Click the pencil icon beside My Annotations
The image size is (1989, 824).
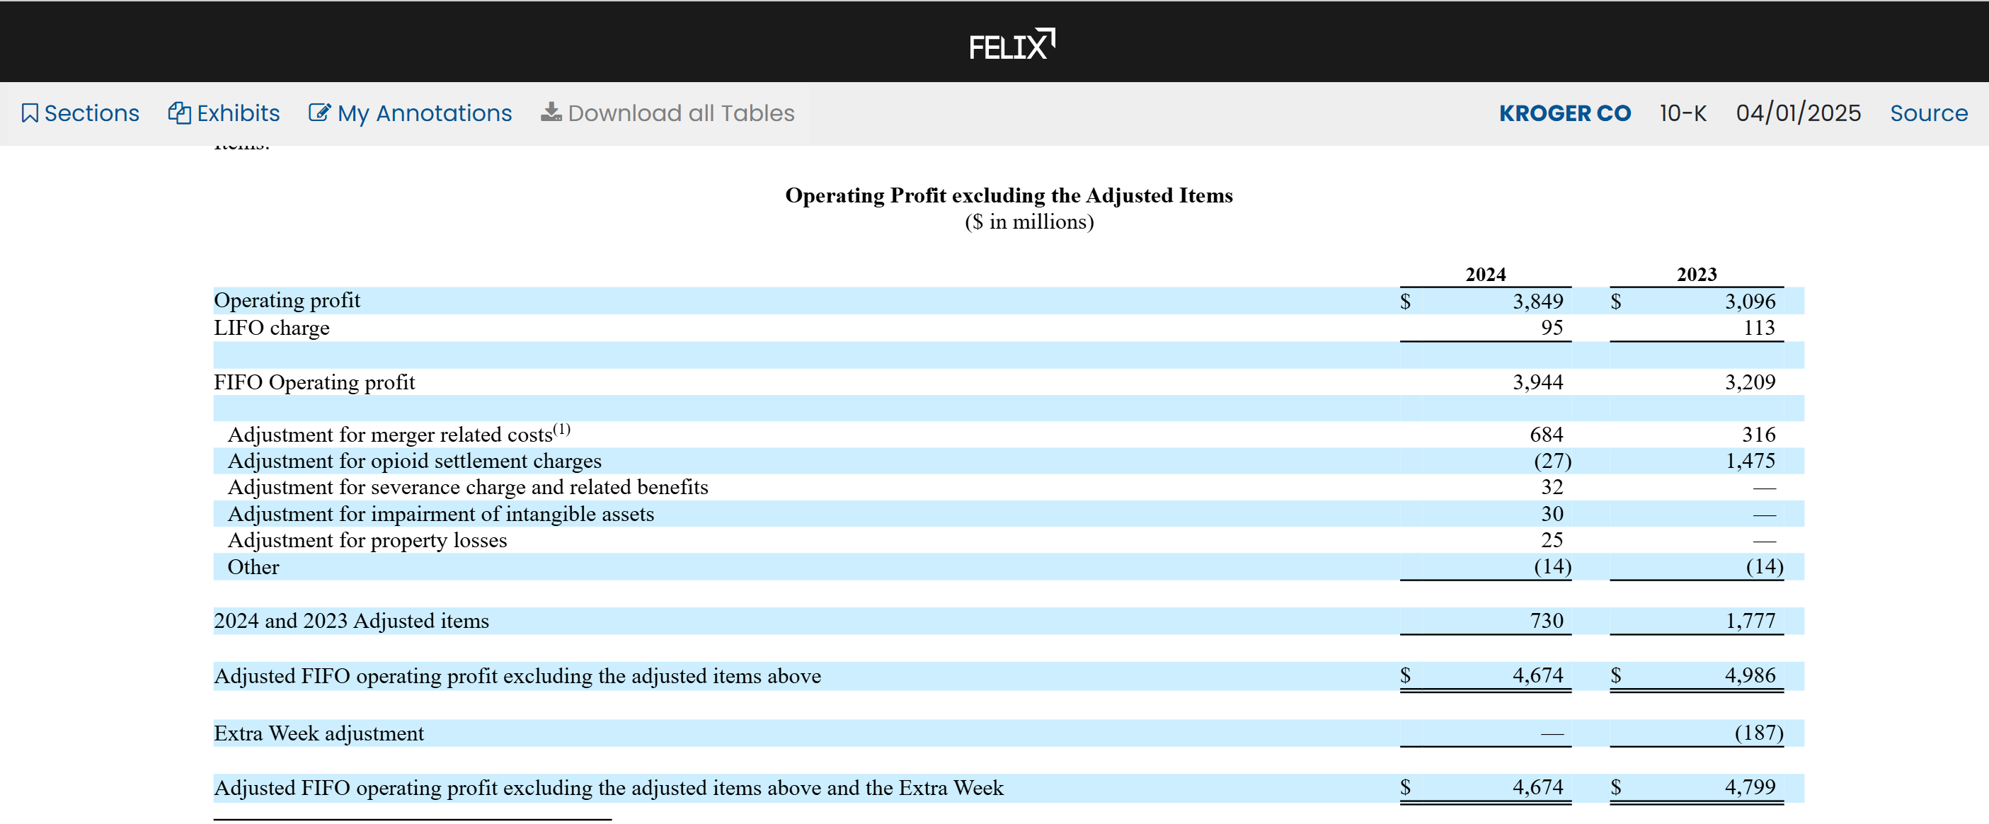[319, 113]
